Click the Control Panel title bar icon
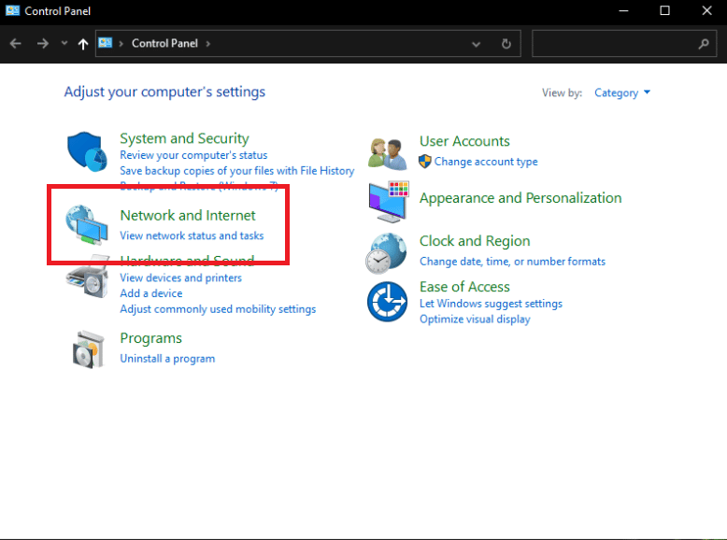The image size is (727, 540). click(x=12, y=10)
